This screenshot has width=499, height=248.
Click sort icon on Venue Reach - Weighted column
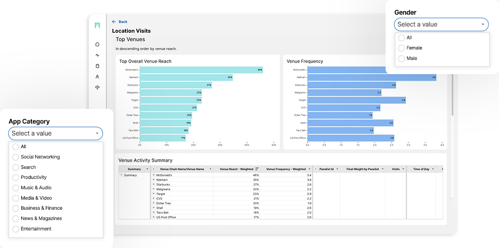[x=257, y=169]
